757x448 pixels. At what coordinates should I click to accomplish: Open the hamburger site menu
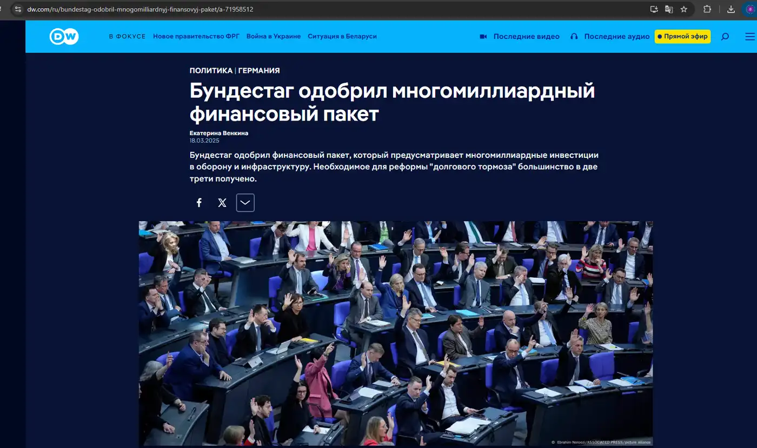tap(749, 36)
